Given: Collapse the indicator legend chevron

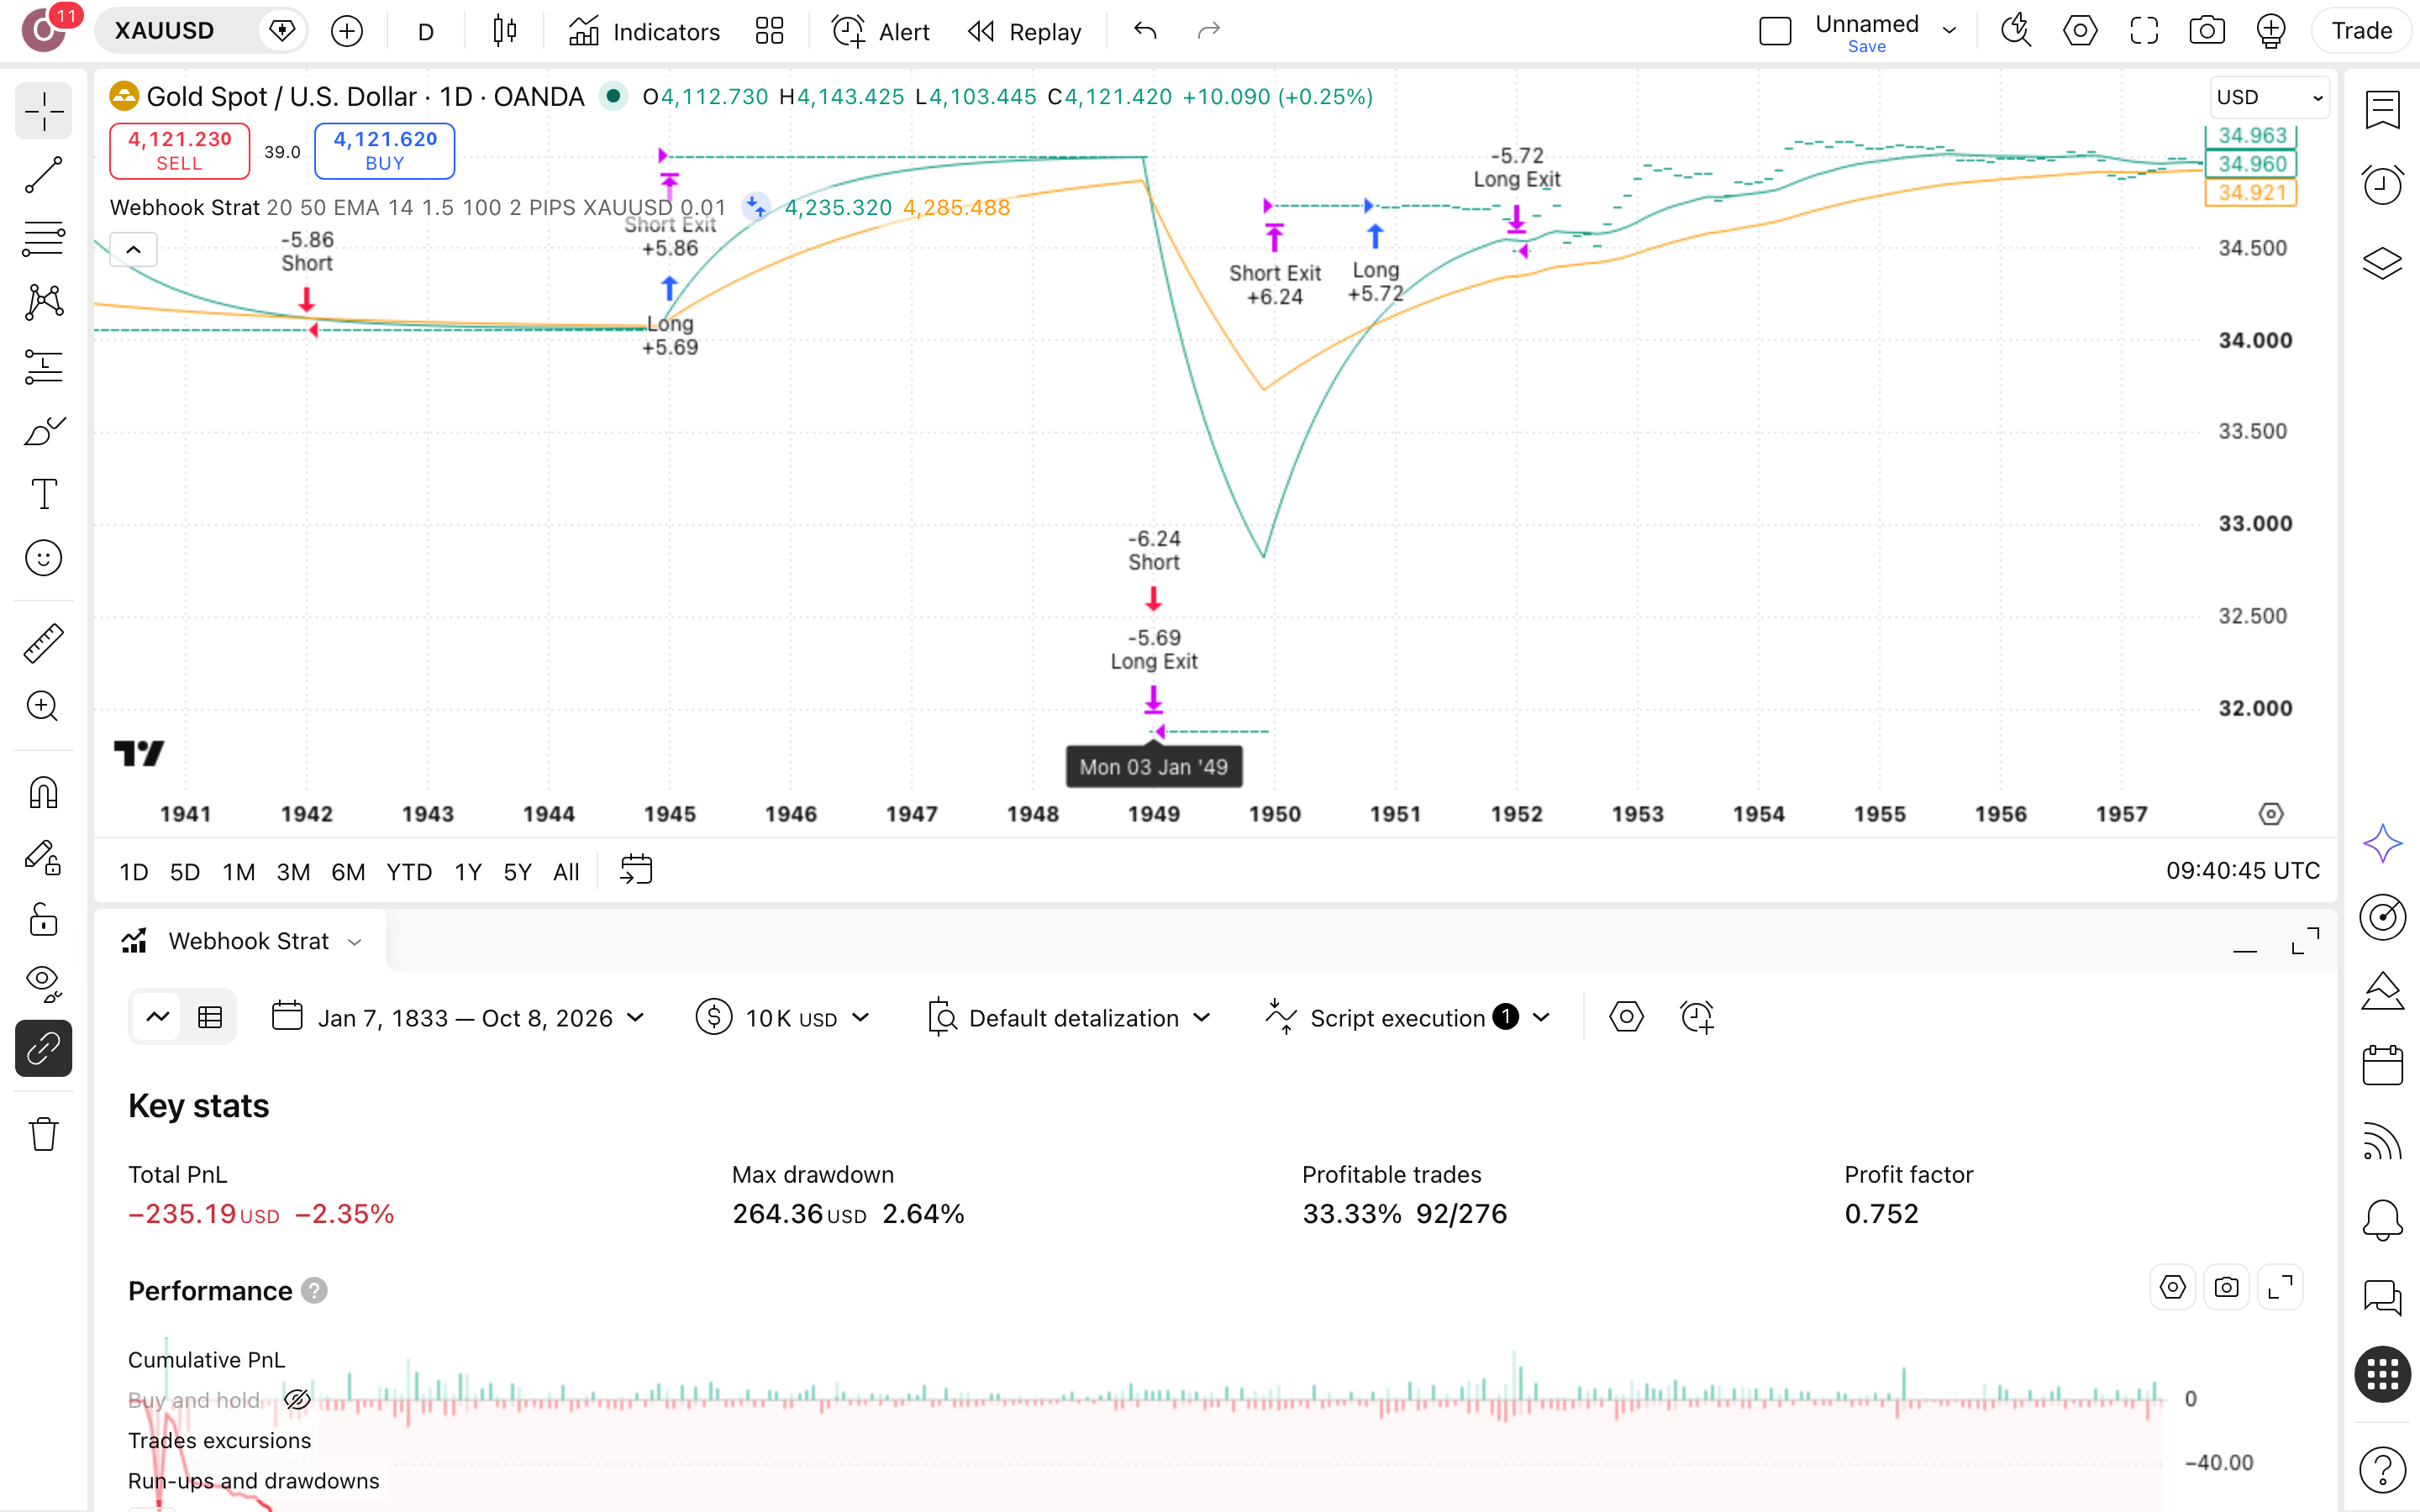Looking at the screenshot, I should pyautogui.click(x=133, y=249).
